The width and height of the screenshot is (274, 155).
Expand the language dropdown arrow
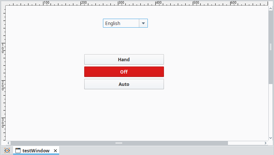pyautogui.click(x=143, y=23)
